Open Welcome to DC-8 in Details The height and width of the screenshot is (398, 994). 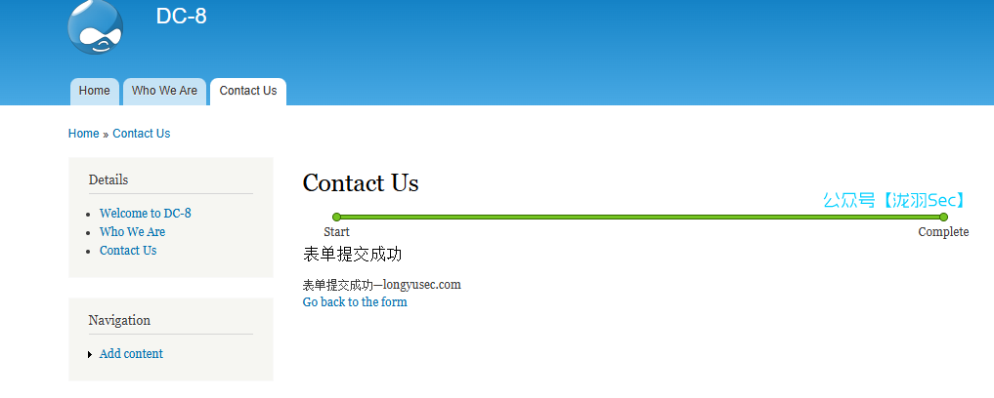point(146,214)
